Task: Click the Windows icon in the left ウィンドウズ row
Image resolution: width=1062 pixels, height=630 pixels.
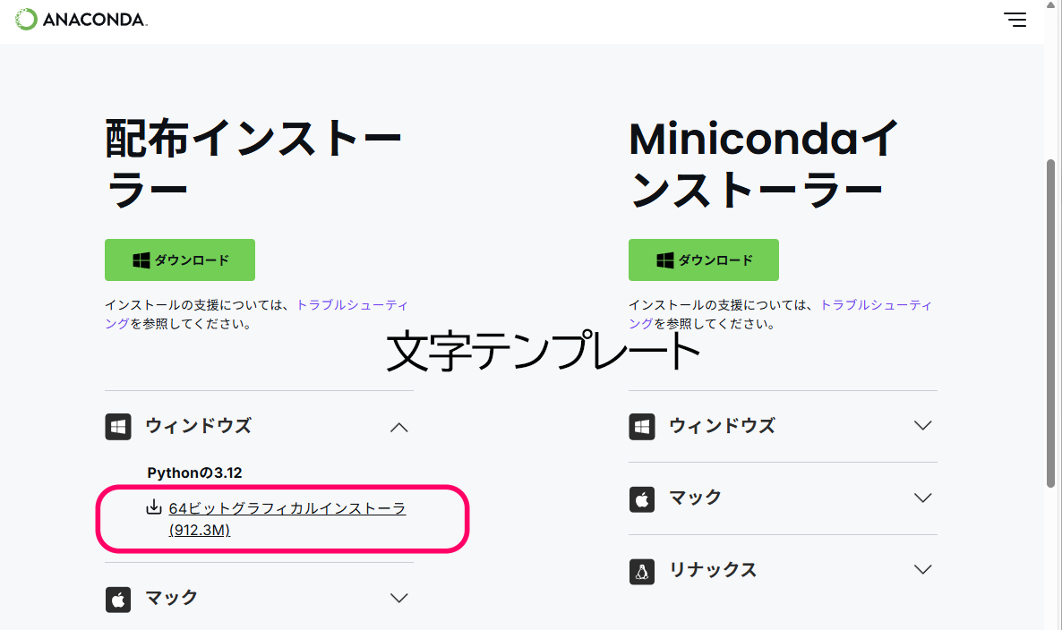Action: coord(118,427)
